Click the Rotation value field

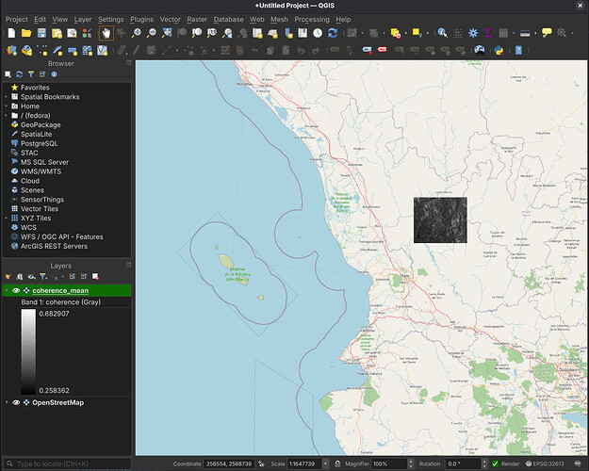(463, 463)
